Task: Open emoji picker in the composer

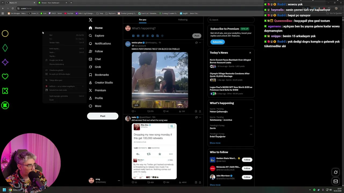Action: (153, 36)
